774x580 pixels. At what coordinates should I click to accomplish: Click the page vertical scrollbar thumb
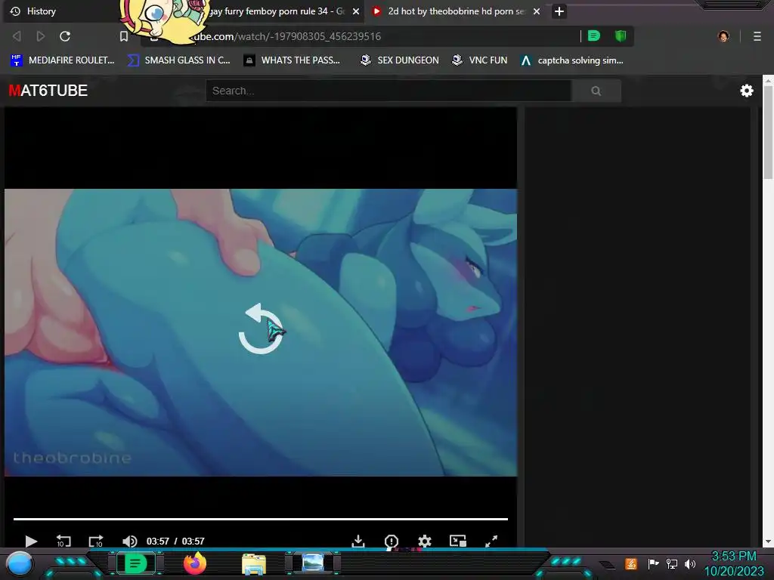coord(768,133)
